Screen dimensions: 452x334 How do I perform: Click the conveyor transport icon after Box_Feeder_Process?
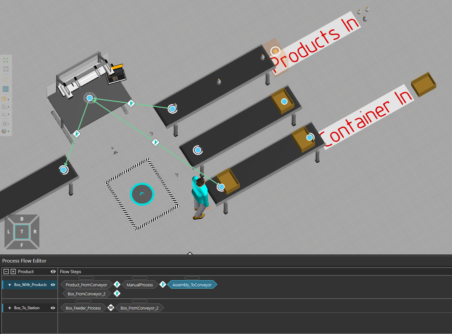click(x=111, y=308)
